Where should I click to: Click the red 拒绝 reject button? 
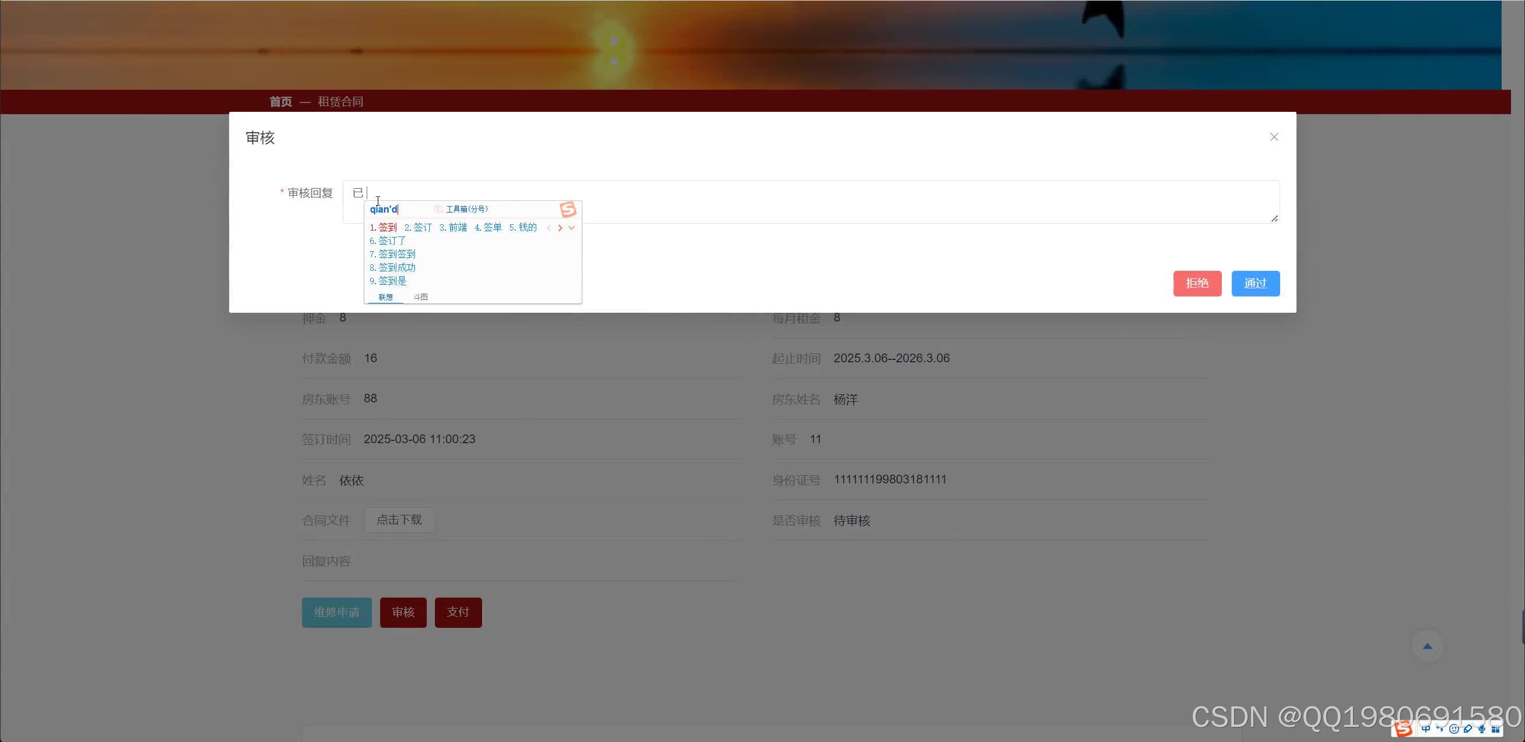coord(1197,283)
